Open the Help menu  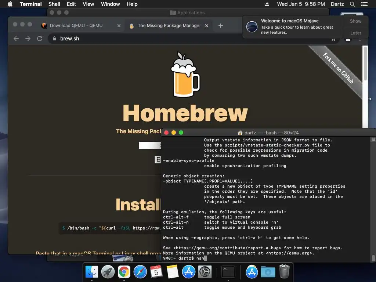[132, 4]
